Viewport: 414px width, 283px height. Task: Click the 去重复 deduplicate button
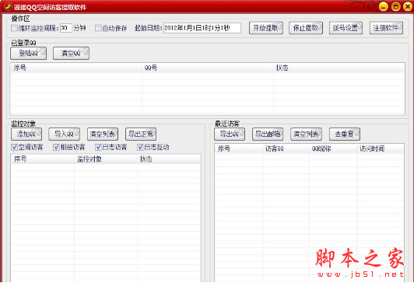(x=345, y=134)
